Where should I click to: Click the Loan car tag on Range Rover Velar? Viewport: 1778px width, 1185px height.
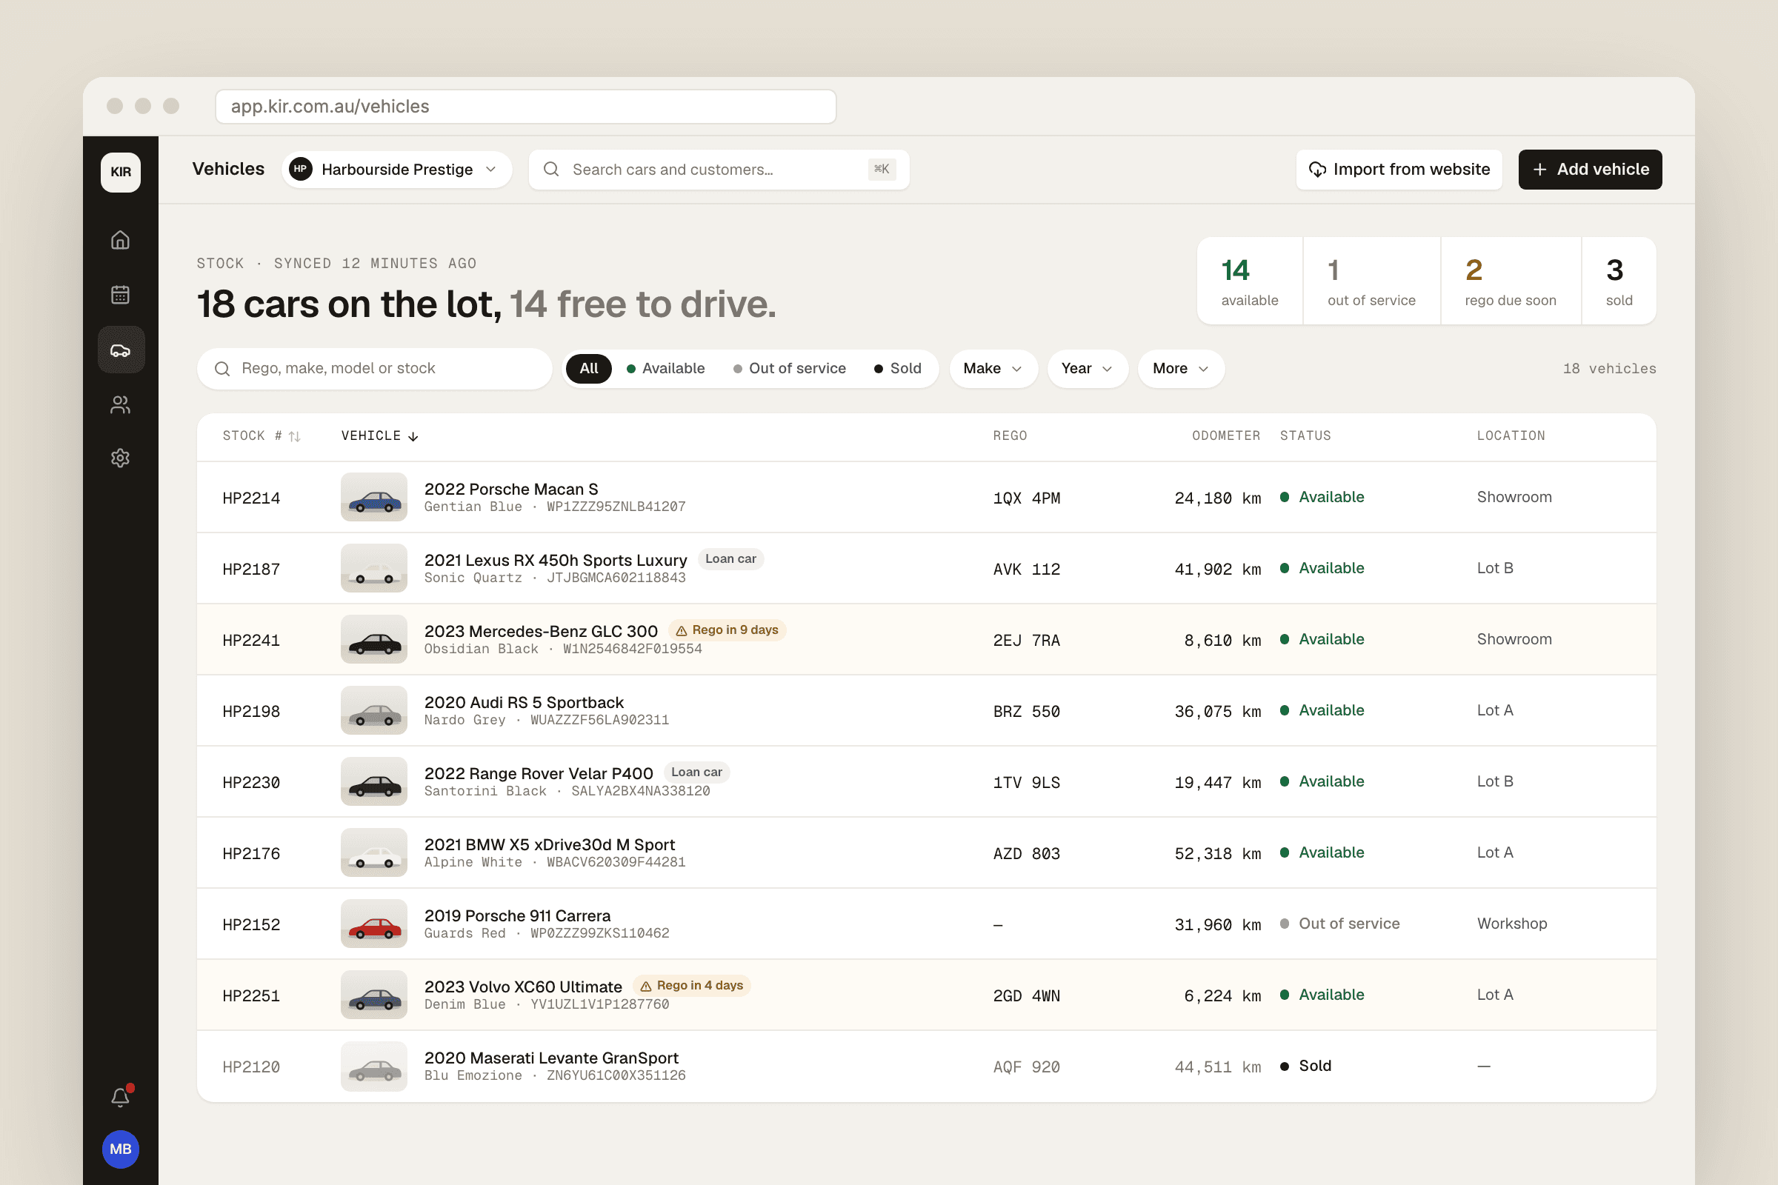point(696,772)
